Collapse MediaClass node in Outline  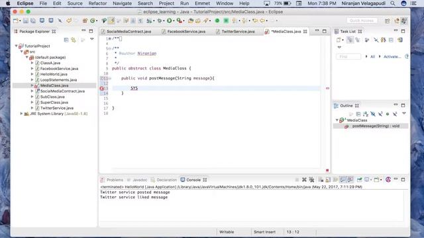337,120
